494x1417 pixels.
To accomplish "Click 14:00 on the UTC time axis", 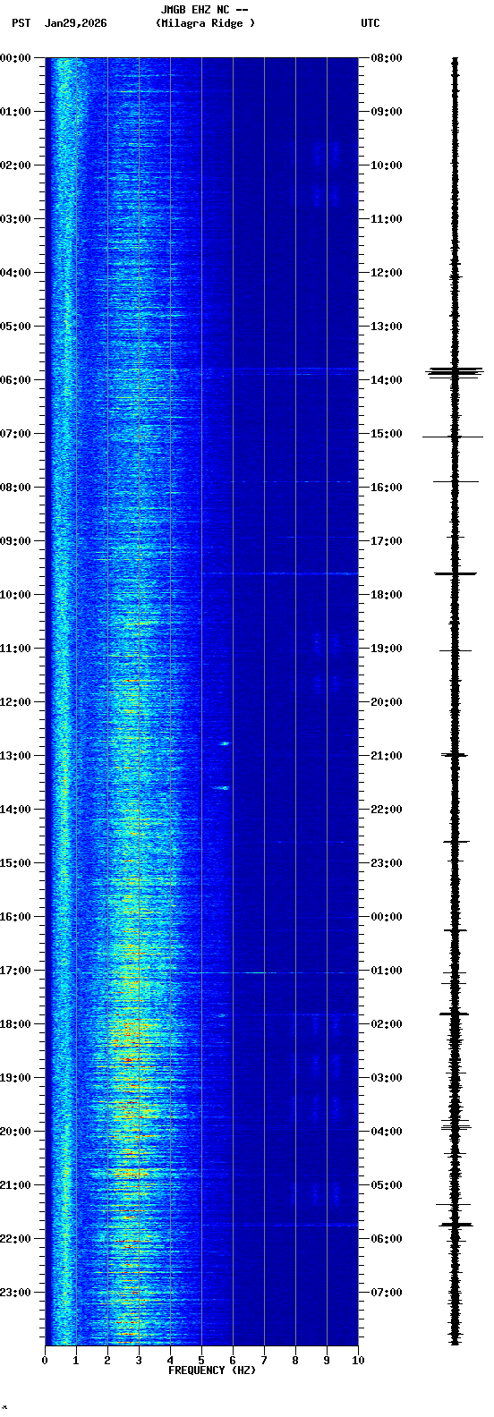I will [x=387, y=380].
